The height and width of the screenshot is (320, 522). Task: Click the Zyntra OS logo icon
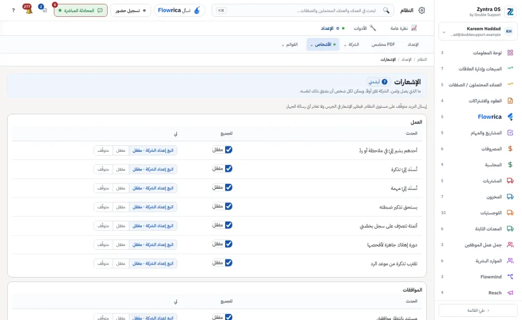pyautogui.click(x=510, y=11)
